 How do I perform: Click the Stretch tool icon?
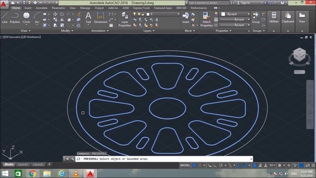pos(55,25)
